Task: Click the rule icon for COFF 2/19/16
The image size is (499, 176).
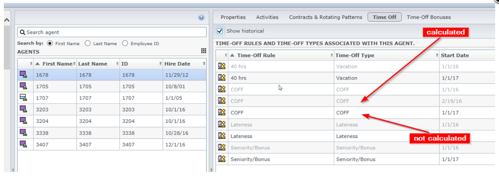Action: 222,101
